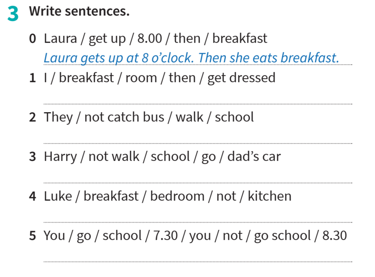Viewport: 375px width, 277px height.
Task: Click the answer line under prompt 4
Action: pos(198,222)
